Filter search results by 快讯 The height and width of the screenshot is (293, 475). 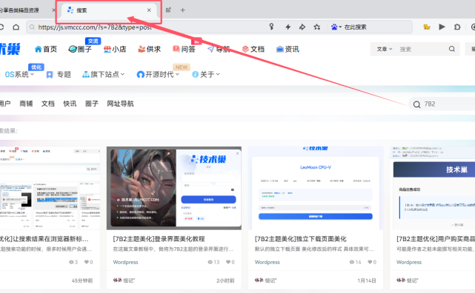point(70,104)
